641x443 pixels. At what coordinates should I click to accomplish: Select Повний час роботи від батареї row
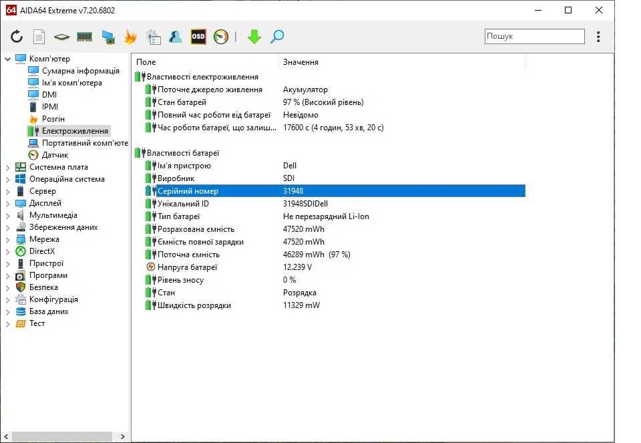[x=329, y=115]
